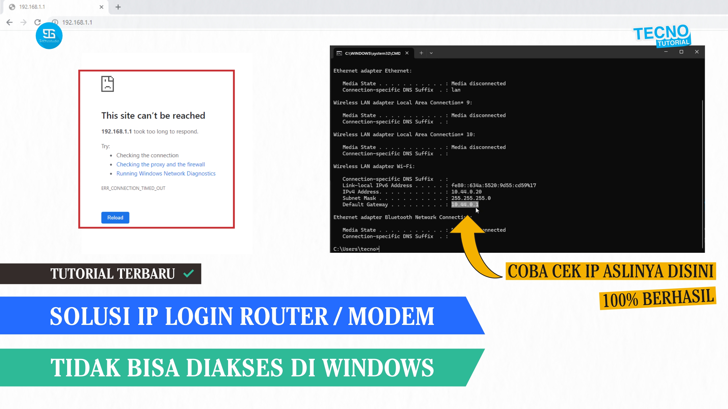Click the Technostudio round logo
The height and width of the screenshot is (409, 728).
(x=49, y=36)
